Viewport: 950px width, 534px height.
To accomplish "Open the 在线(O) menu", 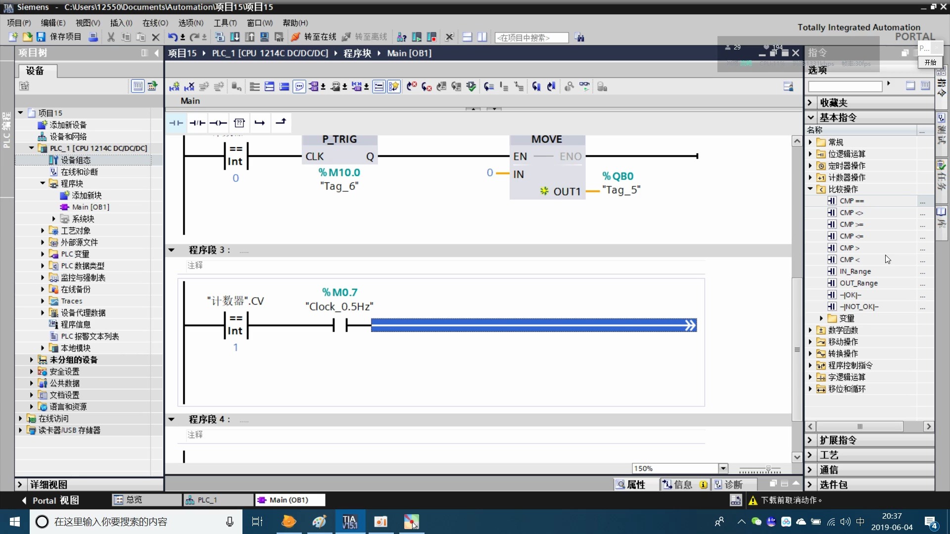I will pyautogui.click(x=155, y=23).
